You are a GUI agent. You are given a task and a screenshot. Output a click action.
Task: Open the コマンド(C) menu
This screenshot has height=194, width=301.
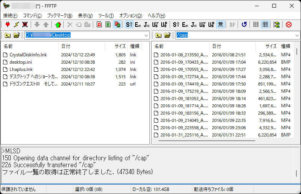(32, 15)
